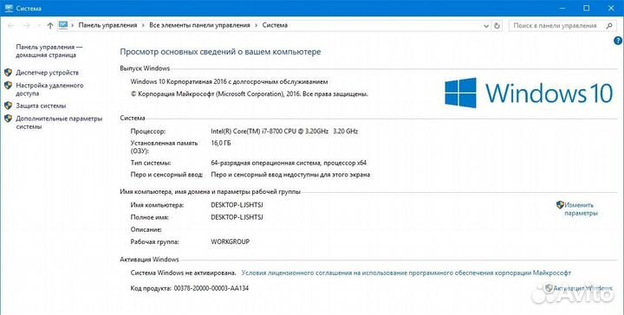
Task: Click Активация Windows link
Action: click(582, 288)
